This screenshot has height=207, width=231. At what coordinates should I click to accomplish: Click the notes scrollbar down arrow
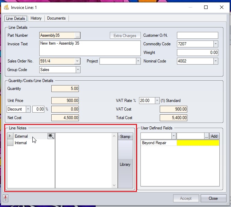114,185
